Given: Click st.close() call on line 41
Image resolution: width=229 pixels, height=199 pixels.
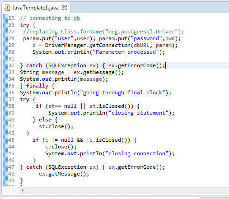Looking at the screenshot, I should pyautogui.click(x=56, y=126).
